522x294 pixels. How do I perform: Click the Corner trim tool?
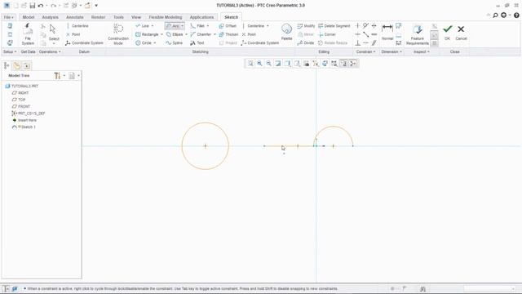click(x=327, y=34)
